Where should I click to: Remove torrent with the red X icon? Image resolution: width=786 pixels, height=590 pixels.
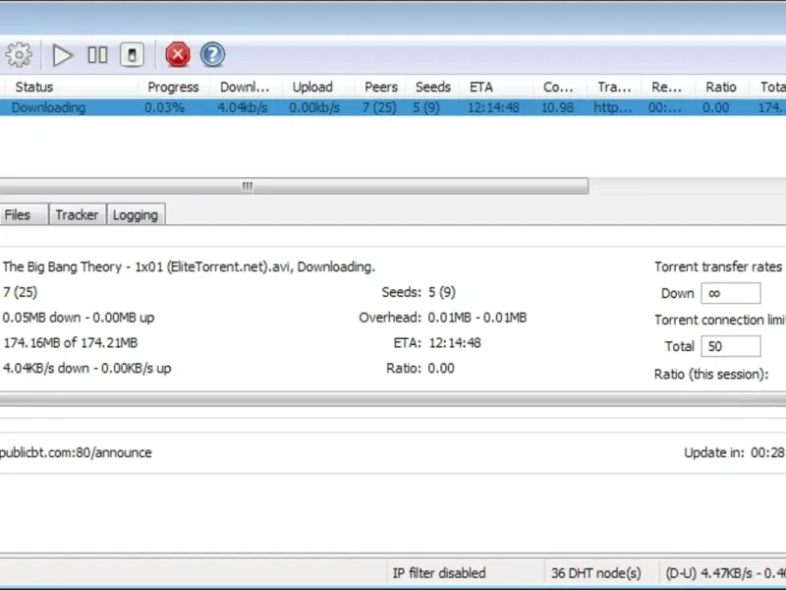tap(178, 55)
